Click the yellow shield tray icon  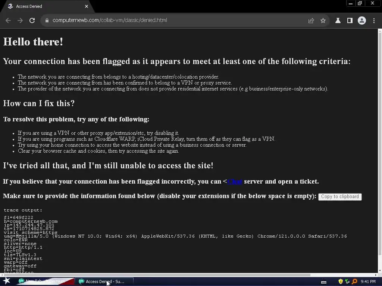point(341,282)
